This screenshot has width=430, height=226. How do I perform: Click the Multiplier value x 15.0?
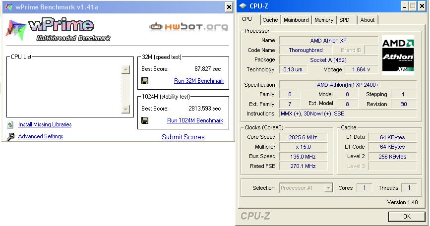tap(303, 147)
